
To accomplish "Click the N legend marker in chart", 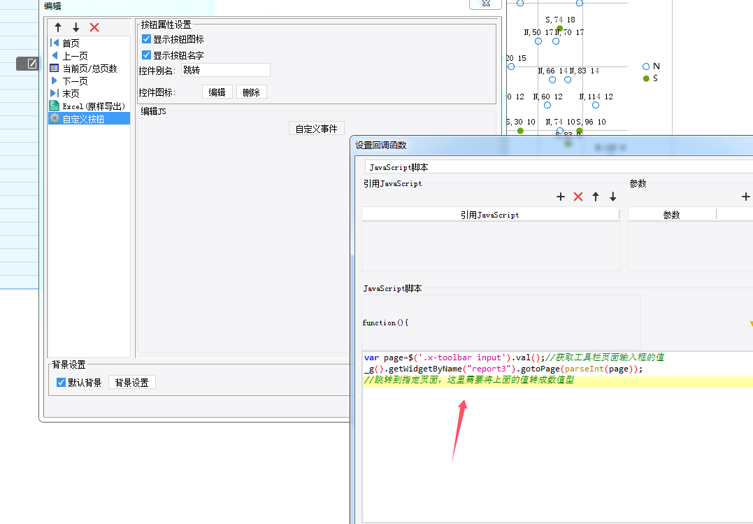I will pyautogui.click(x=646, y=66).
